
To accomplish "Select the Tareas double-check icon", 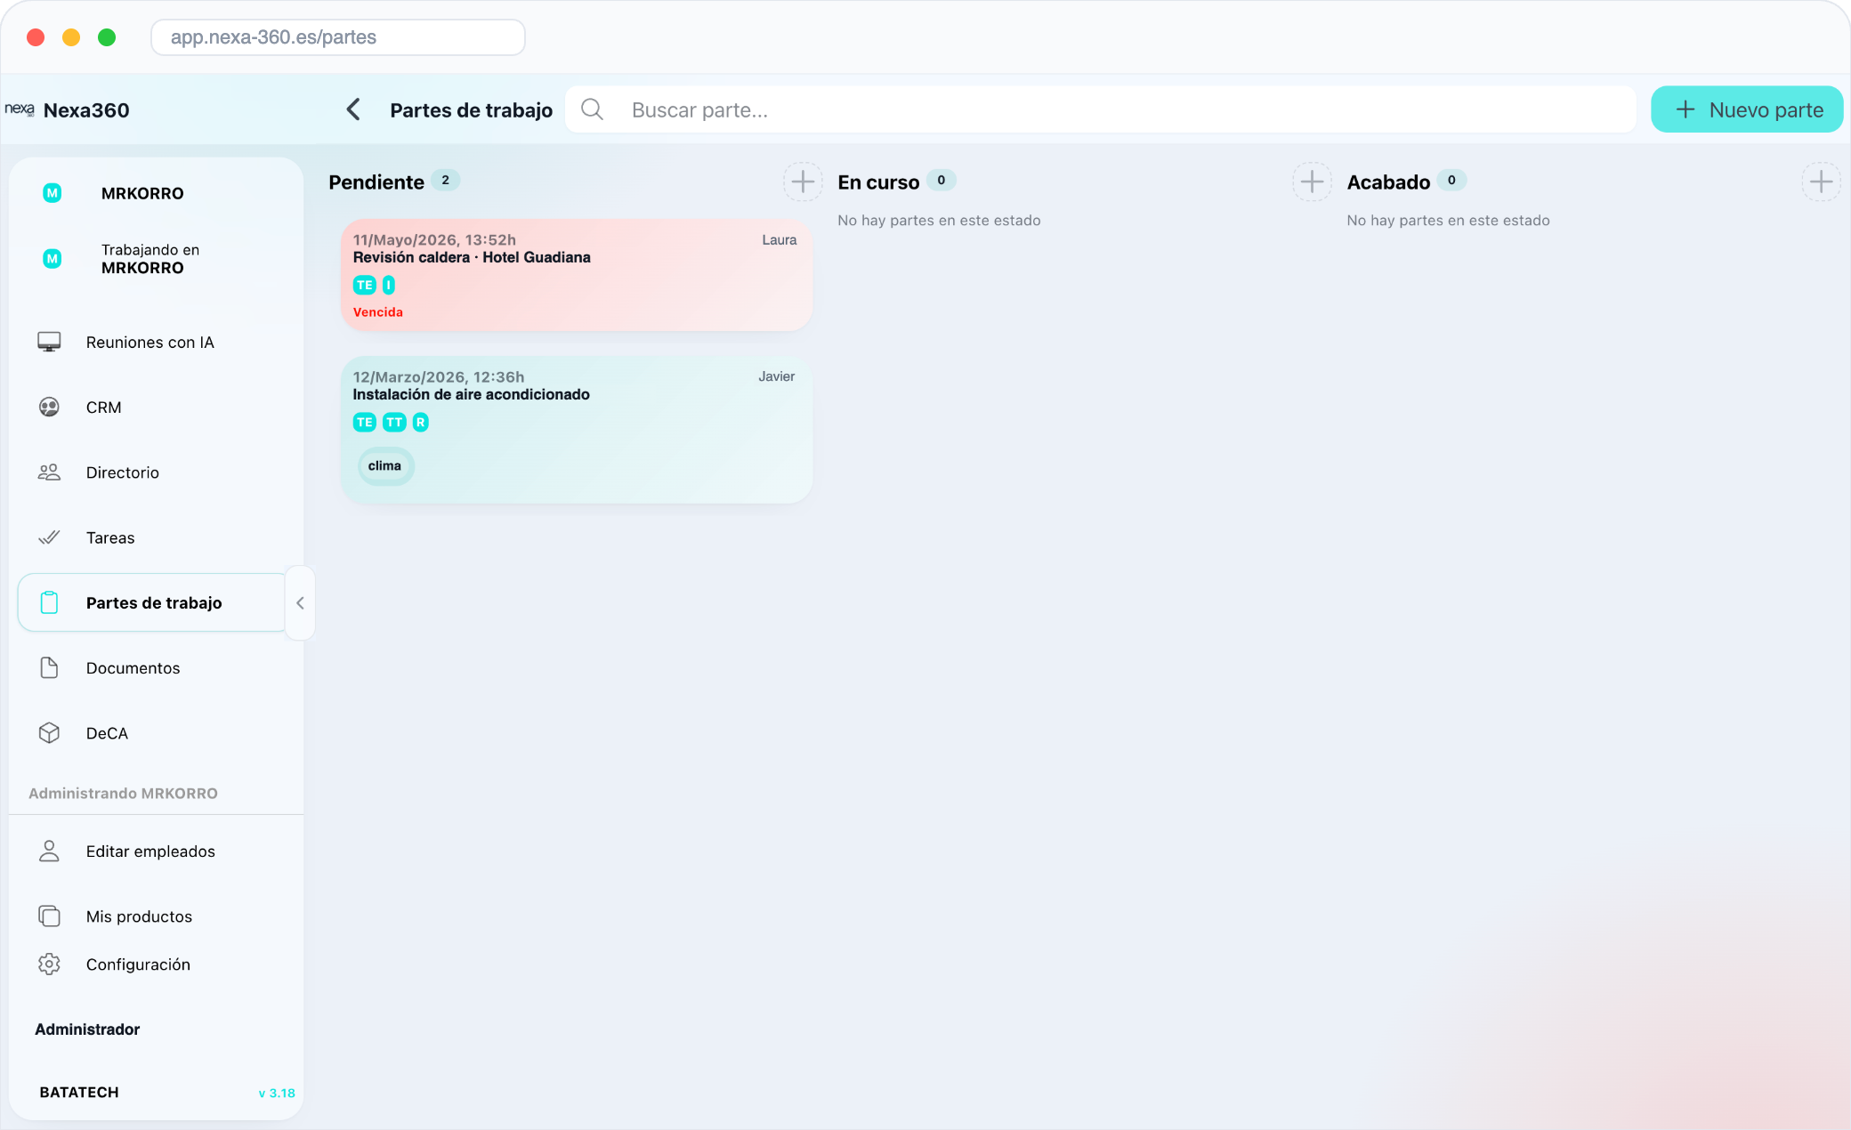I will click(x=49, y=537).
